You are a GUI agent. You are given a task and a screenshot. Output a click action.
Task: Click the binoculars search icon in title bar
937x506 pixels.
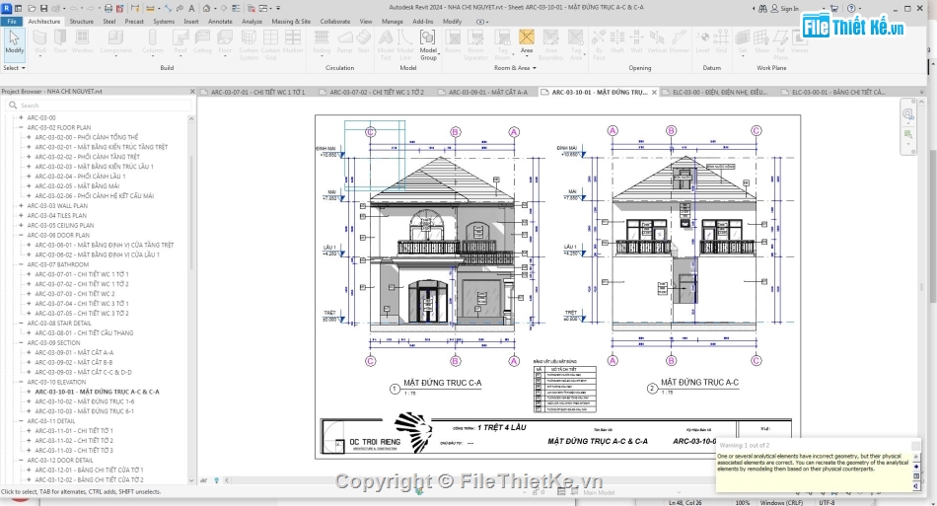pyautogui.click(x=762, y=8)
